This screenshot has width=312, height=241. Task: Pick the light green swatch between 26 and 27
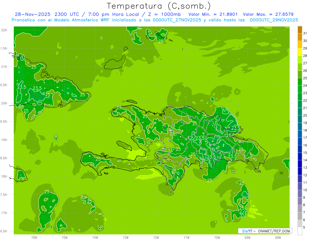point(300,67)
